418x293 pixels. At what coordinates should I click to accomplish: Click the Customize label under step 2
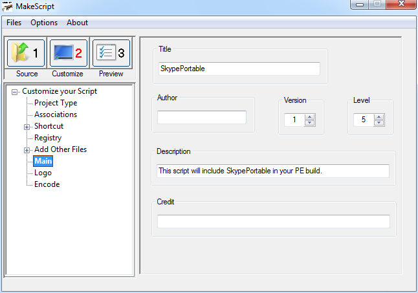pos(67,74)
